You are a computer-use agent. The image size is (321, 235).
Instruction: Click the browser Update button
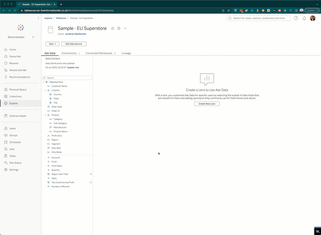tap(312, 10)
